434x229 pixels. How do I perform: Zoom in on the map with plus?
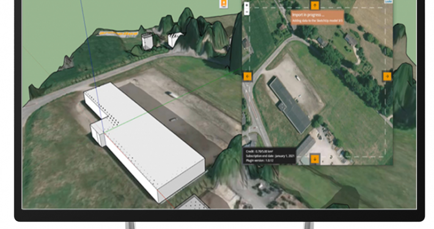click(246, 5)
